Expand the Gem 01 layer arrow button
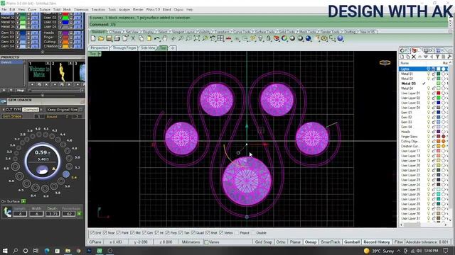 pos(17,33)
